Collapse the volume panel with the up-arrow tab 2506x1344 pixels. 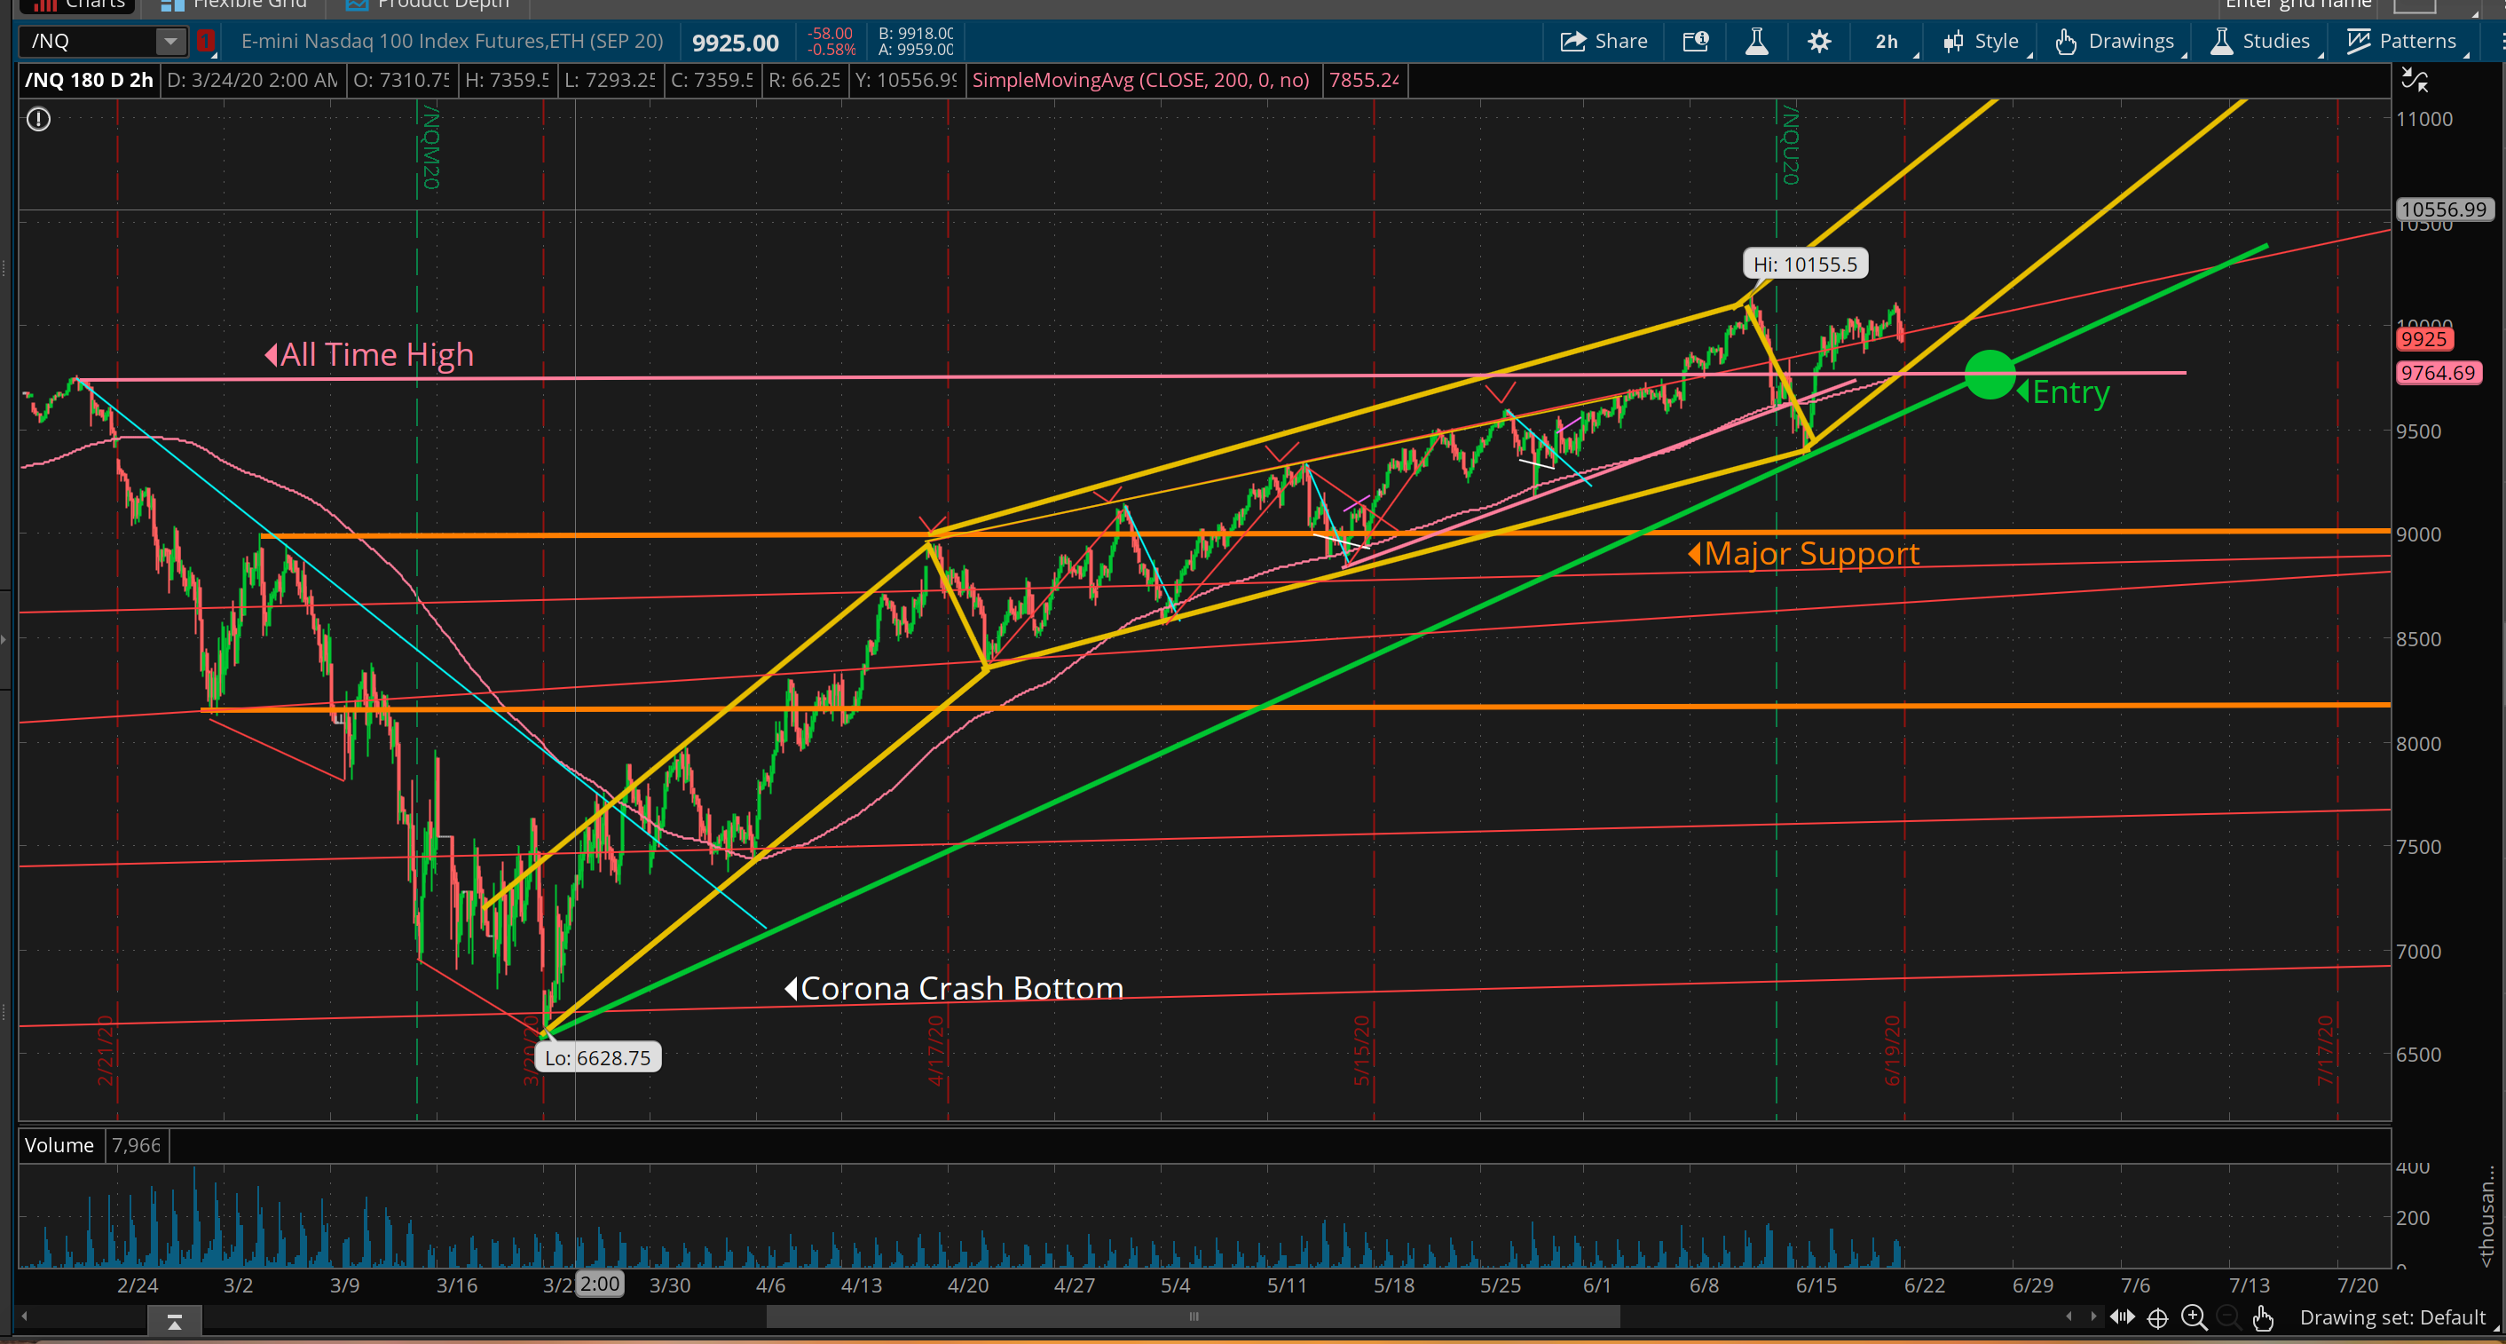174,1322
